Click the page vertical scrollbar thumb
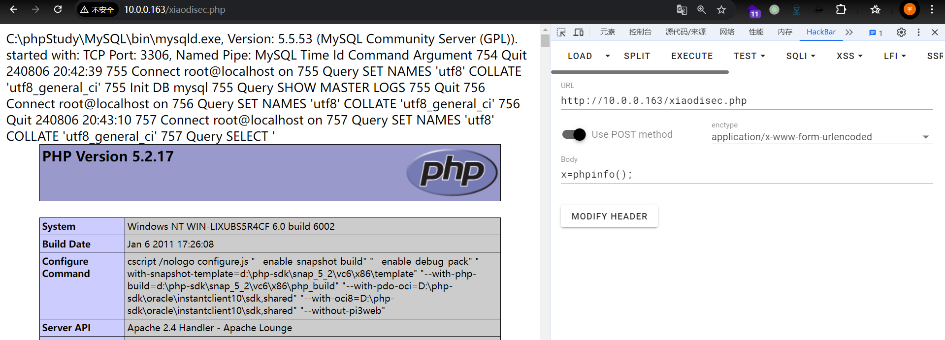The image size is (945, 340). coord(545,40)
